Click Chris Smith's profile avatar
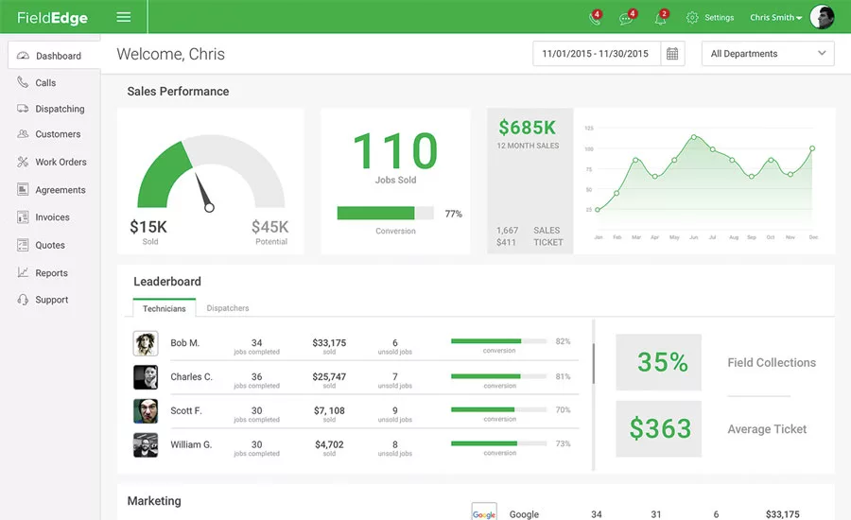The width and height of the screenshot is (851, 520). click(822, 17)
